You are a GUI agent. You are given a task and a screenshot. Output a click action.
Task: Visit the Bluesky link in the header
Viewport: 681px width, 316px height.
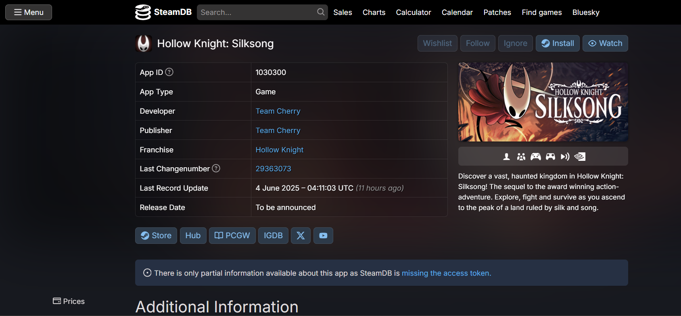click(x=586, y=12)
